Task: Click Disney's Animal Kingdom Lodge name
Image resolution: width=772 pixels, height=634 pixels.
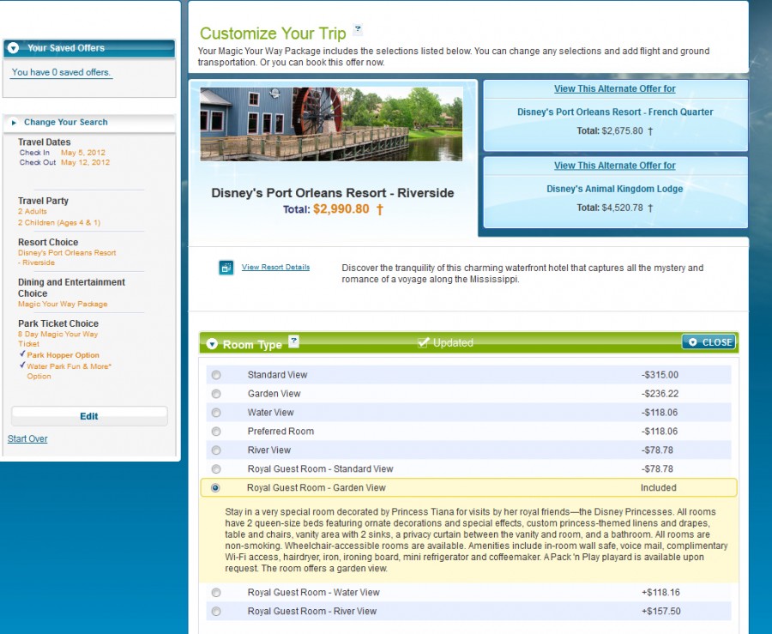Action: tap(614, 189)
